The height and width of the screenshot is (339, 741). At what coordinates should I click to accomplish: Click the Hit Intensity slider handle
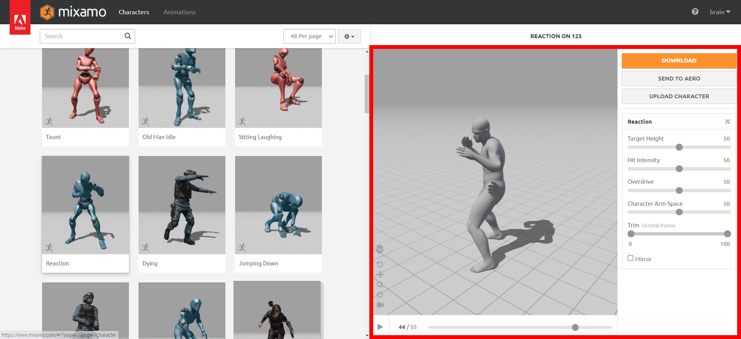click(679, 169)
